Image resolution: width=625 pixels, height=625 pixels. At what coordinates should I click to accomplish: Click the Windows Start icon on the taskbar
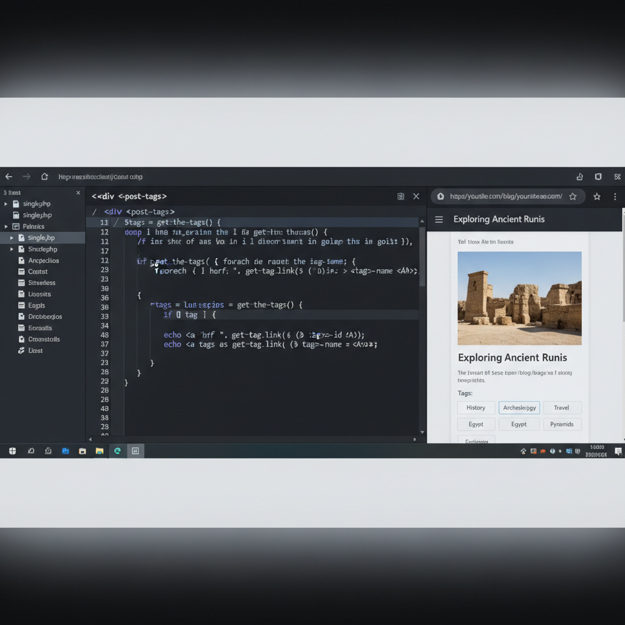click(12, 451)
